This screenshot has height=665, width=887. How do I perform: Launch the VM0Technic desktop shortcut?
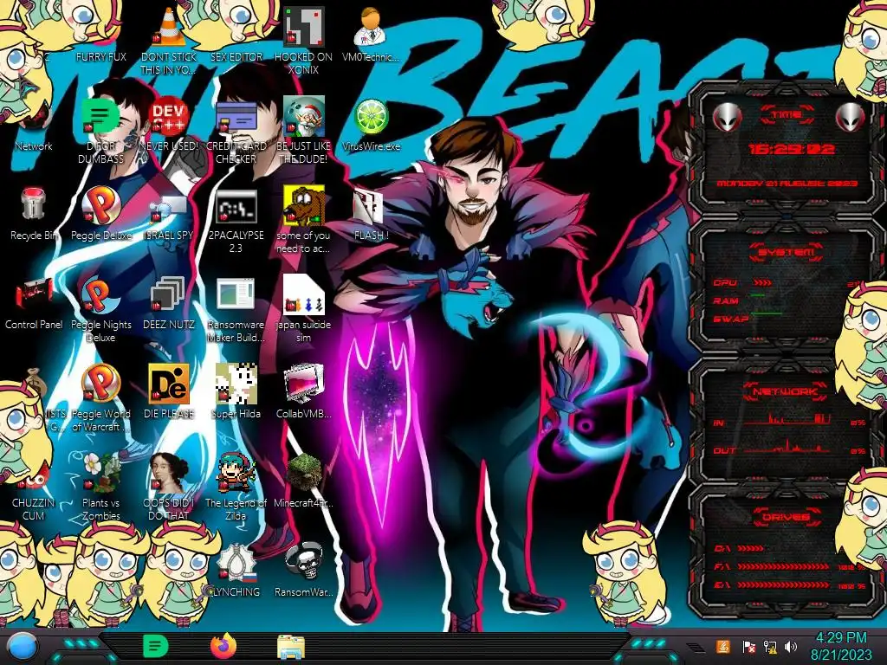click(x=371, y=27)
